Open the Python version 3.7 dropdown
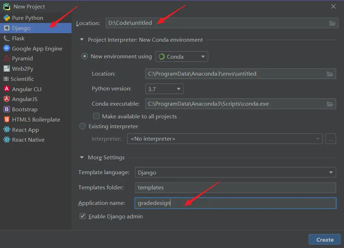The image size is (344, 248). (x=164, y=89)
